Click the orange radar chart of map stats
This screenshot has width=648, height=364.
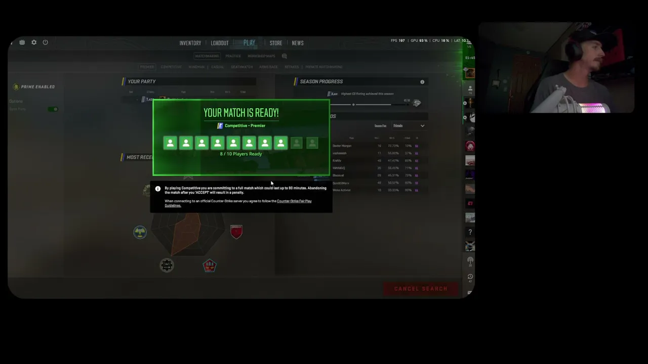(x=188, y=235)
